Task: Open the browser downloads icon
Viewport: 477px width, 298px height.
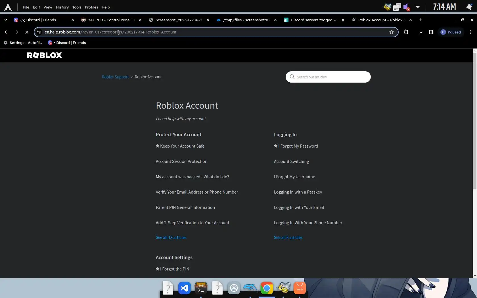Action: coord(421,32)
